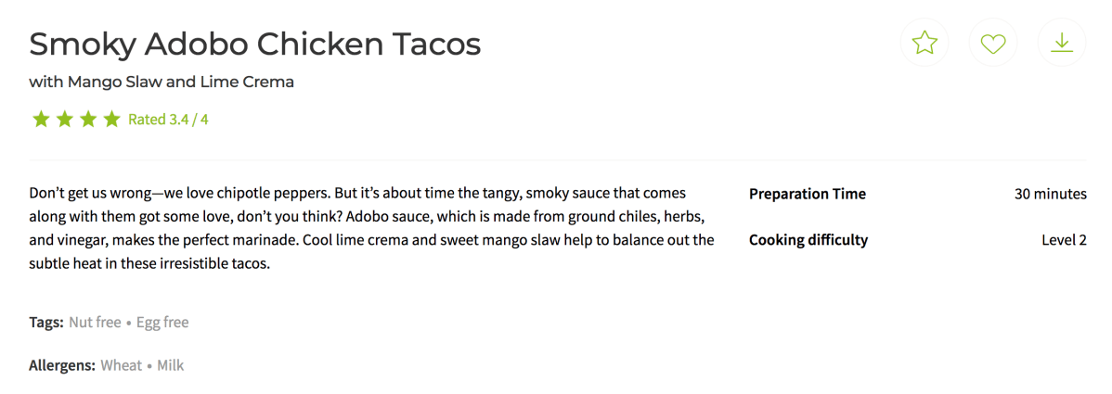Click the Cooking difficulty label
The image size is (1112, 394).
(808, 240)
